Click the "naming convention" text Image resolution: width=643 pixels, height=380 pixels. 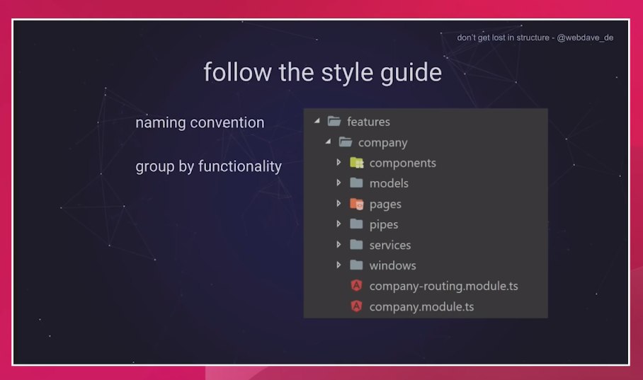coord(200,122)
